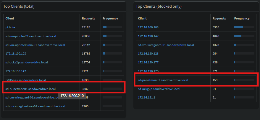Click the 20142 requests value
260x120 pixels.
click(86, 45)
